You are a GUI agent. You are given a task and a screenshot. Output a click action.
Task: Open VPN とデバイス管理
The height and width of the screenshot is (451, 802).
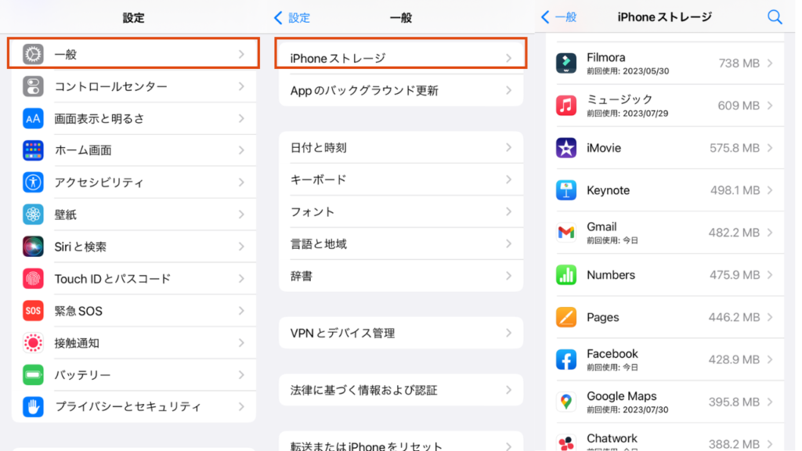tap(401, 334)
